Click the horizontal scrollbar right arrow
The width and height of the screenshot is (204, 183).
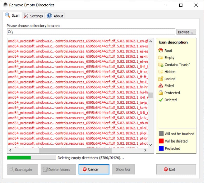point(145,150)
